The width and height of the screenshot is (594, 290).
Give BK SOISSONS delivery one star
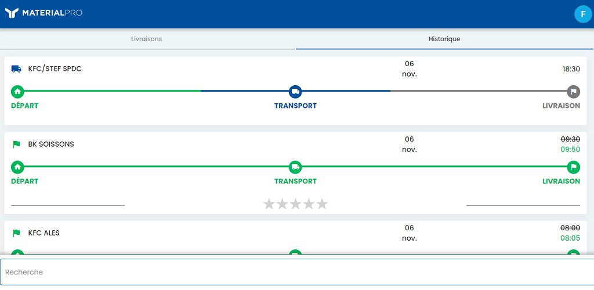click(269, 204)
